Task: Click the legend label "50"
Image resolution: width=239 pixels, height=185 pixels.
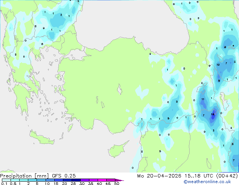Action: click(x=116, y=183)
